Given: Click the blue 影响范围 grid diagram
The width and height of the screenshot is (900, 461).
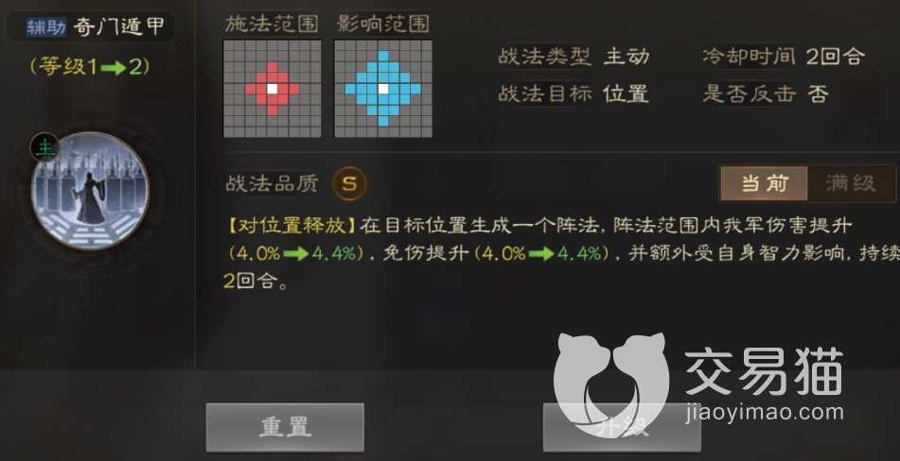Looking at the screenshot, I should click(x=383, y=89).
